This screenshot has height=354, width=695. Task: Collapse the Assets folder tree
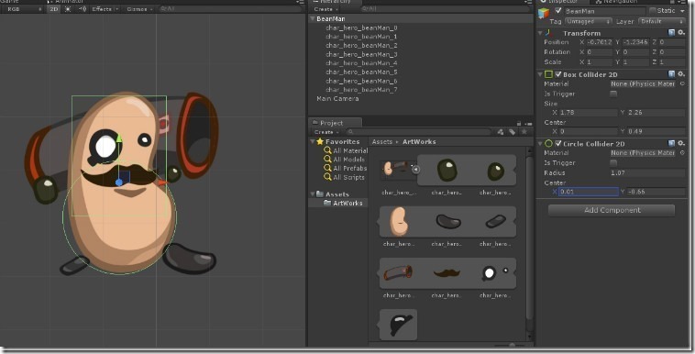[313, 194]
